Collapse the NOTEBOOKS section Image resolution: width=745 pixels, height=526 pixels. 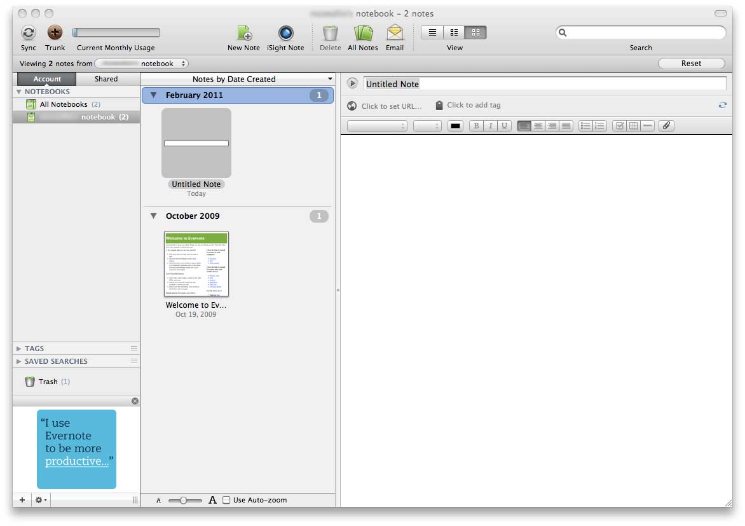pyautogui.click(x=19, y=92)
